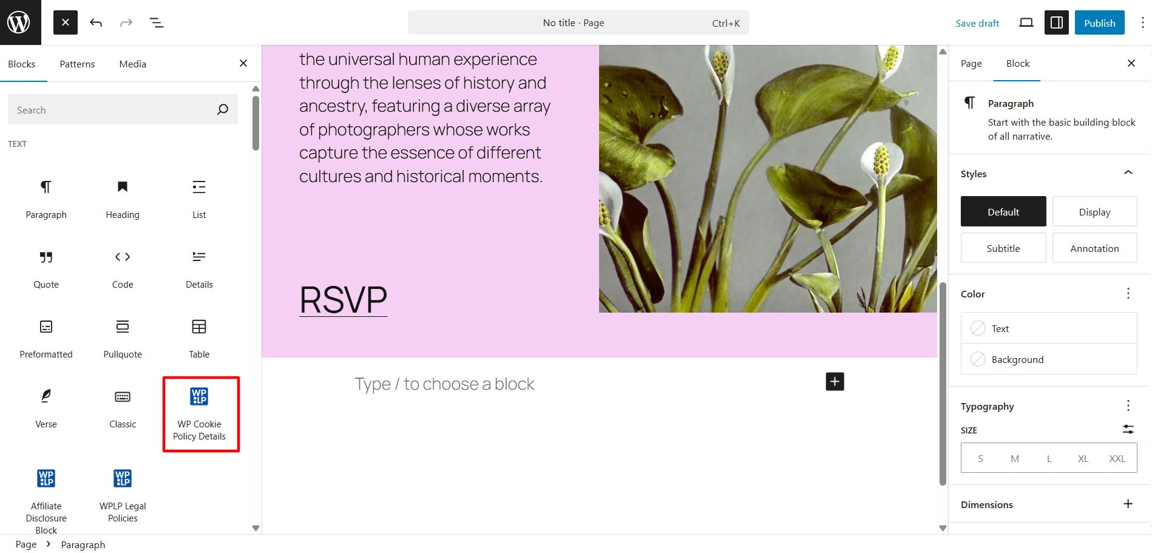Click the black add block plus button
The width and height of the screenshot is (1152, 553).
click(x=835, y=382)
